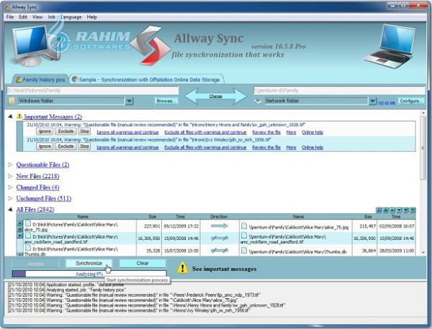The image size is (432, 329).
Task: Open the Edit menu
Action: (23, 17)
